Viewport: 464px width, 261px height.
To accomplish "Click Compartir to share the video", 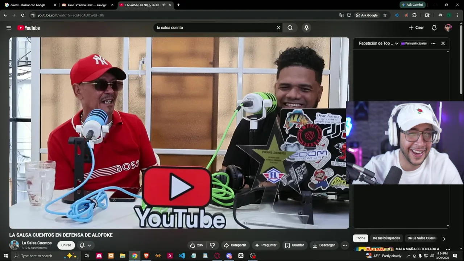I will pyautogui.click(x=235, y=245).
